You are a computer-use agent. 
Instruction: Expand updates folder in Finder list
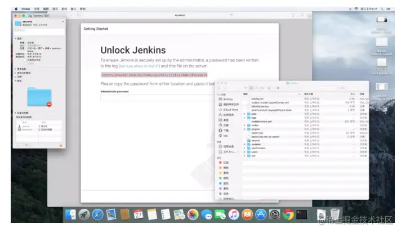244,144
